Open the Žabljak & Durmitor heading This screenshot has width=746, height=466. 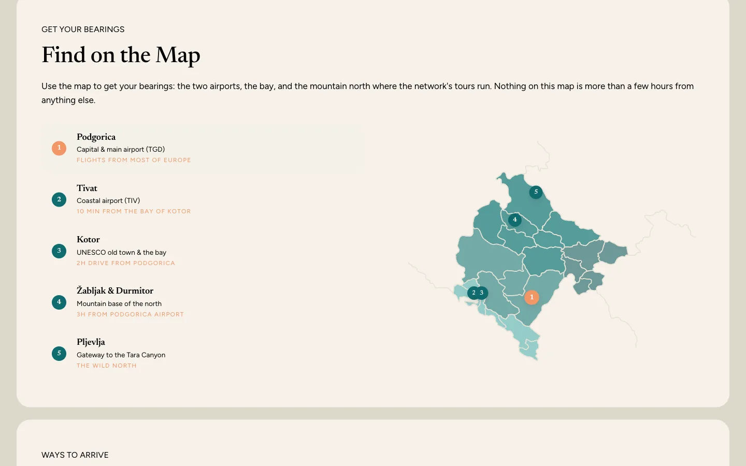tap(115, 290)
